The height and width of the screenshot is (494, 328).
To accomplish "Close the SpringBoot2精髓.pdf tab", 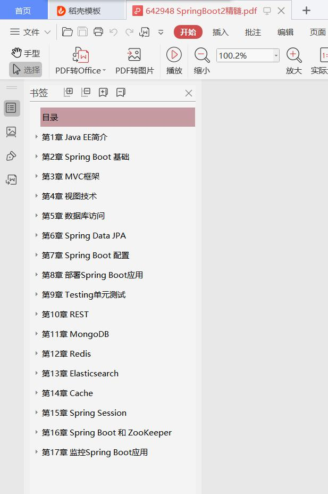I will pos(281,11).
